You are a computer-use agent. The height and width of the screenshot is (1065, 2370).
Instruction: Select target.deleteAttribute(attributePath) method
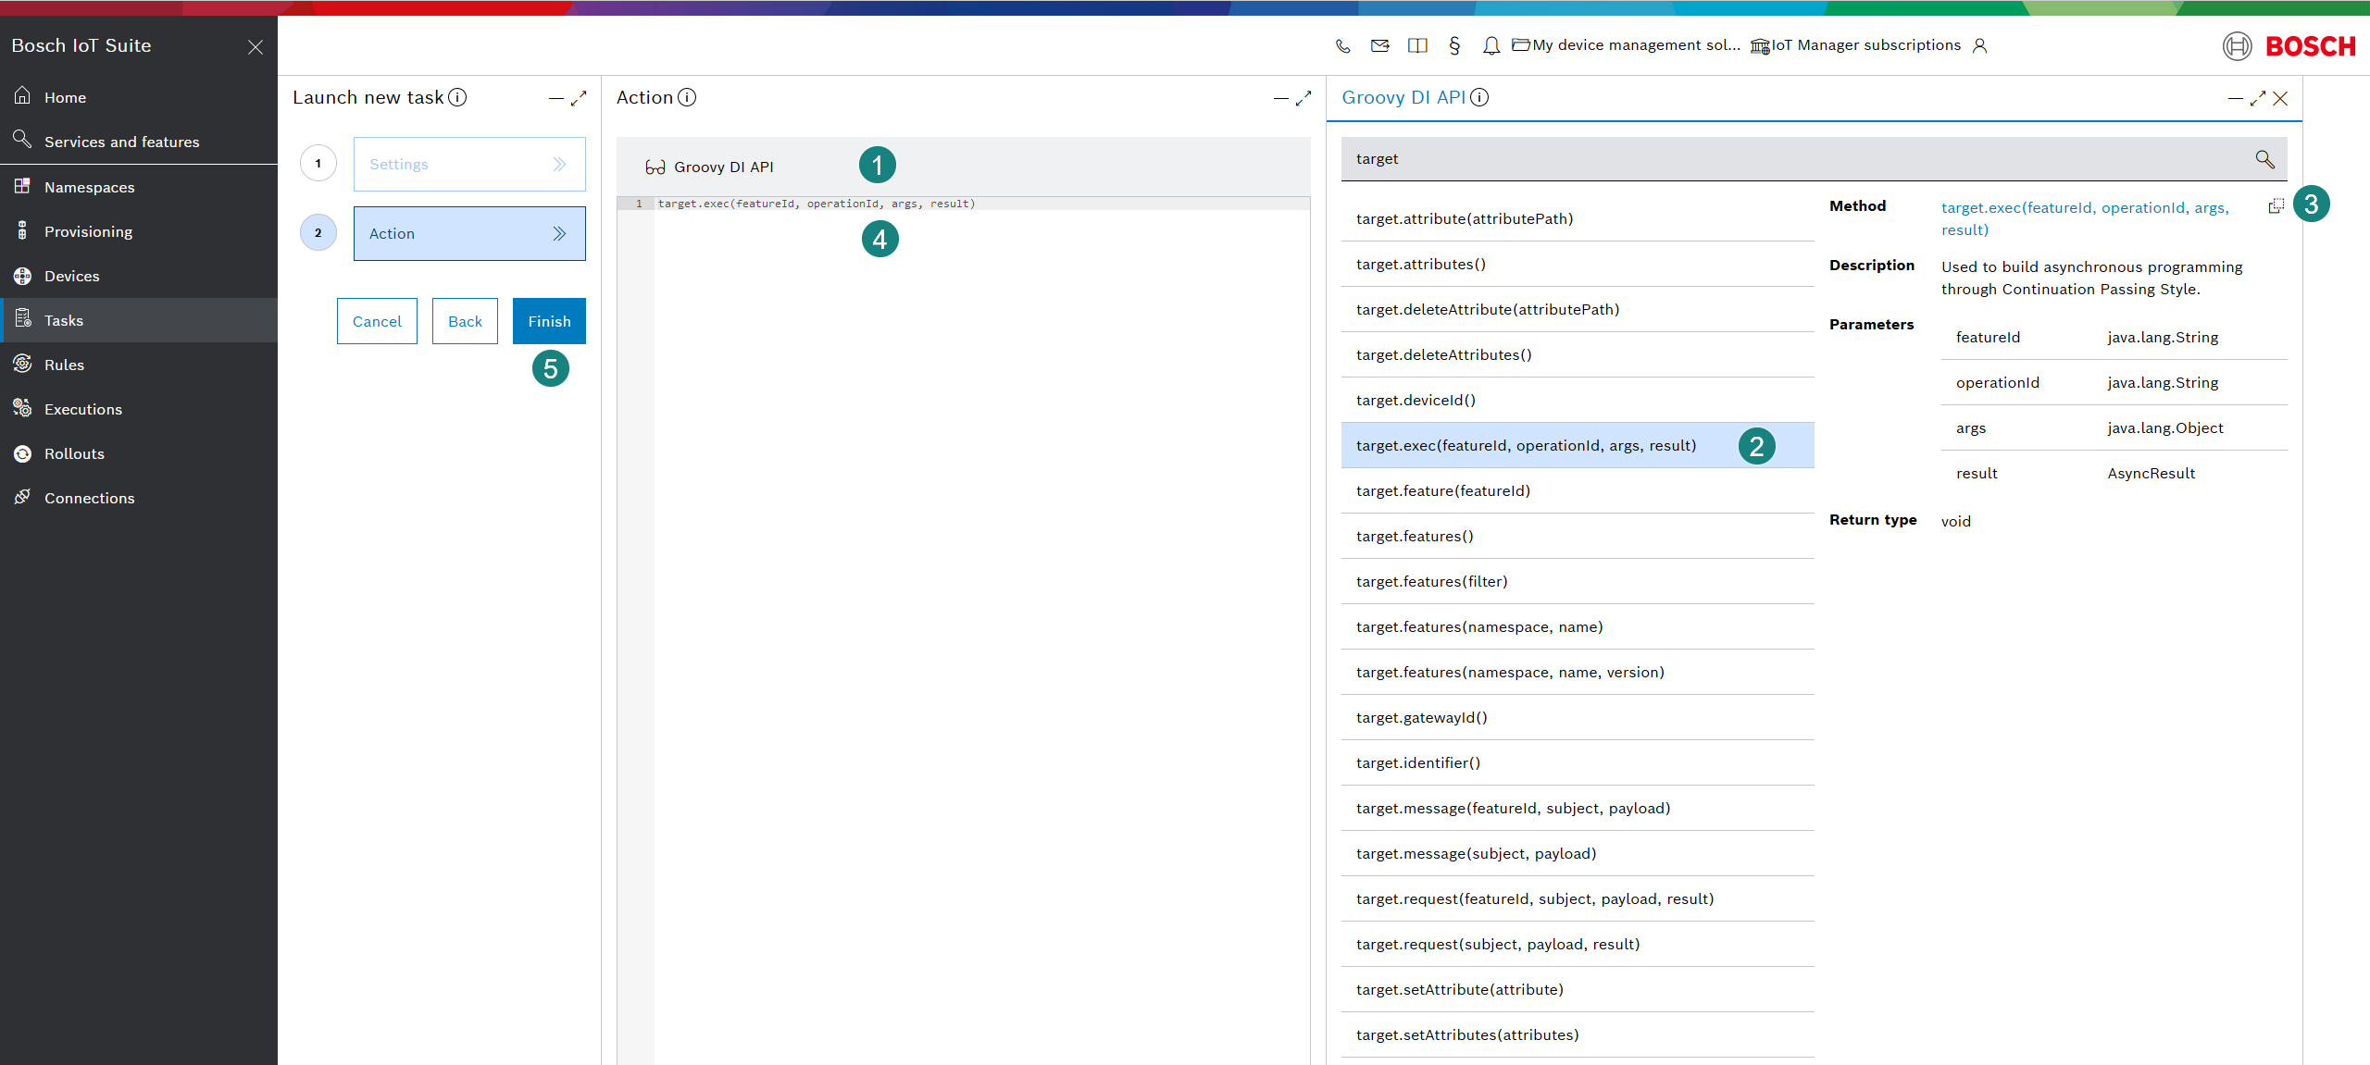coord(1578,309)
